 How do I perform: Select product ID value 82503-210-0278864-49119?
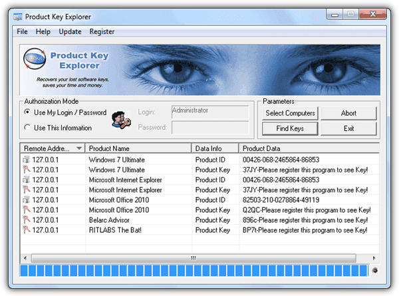tap(281, 200)
